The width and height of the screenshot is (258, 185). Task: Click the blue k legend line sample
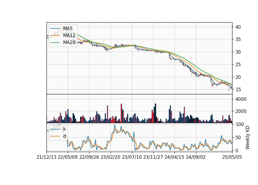[55, 129]
